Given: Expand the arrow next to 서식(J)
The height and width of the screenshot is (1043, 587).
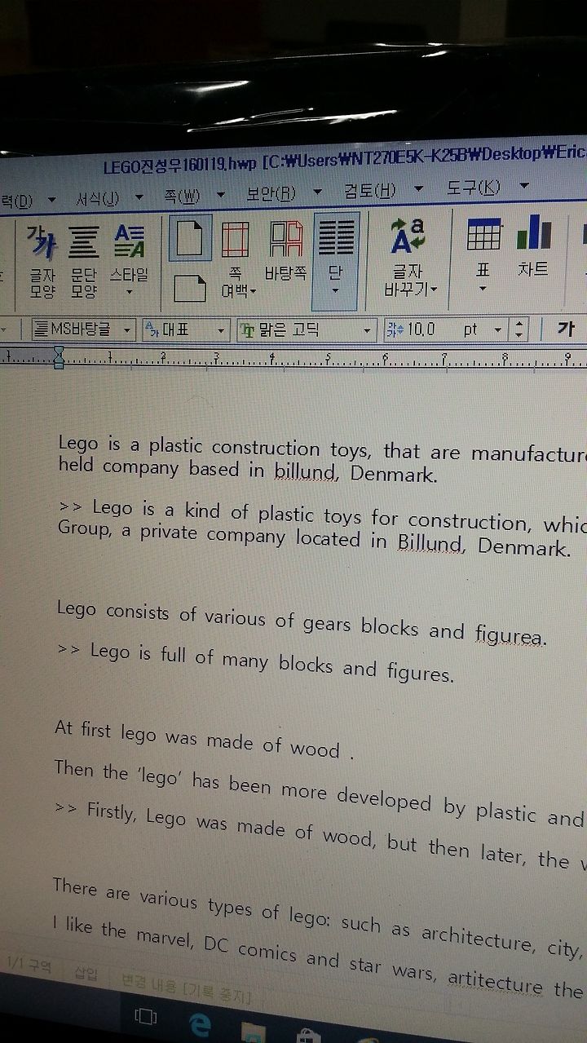Looking at the screenshot, I should pyautogui.click(x=139, y=197).
